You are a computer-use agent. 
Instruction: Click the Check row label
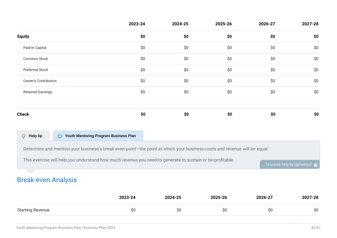[x=23, y=114]
